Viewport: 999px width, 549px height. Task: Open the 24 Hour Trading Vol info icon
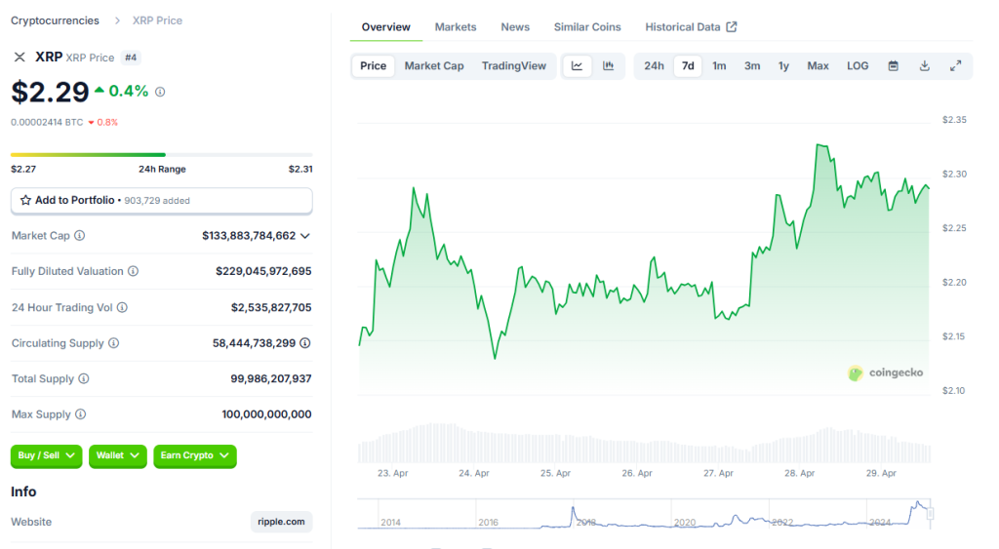pos(122,307)
